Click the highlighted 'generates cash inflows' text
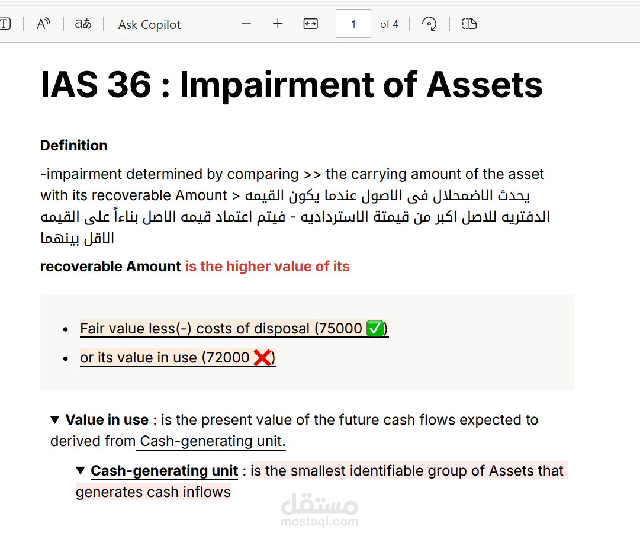The width and height of the screenshot is (640, 539). [153, 492]
